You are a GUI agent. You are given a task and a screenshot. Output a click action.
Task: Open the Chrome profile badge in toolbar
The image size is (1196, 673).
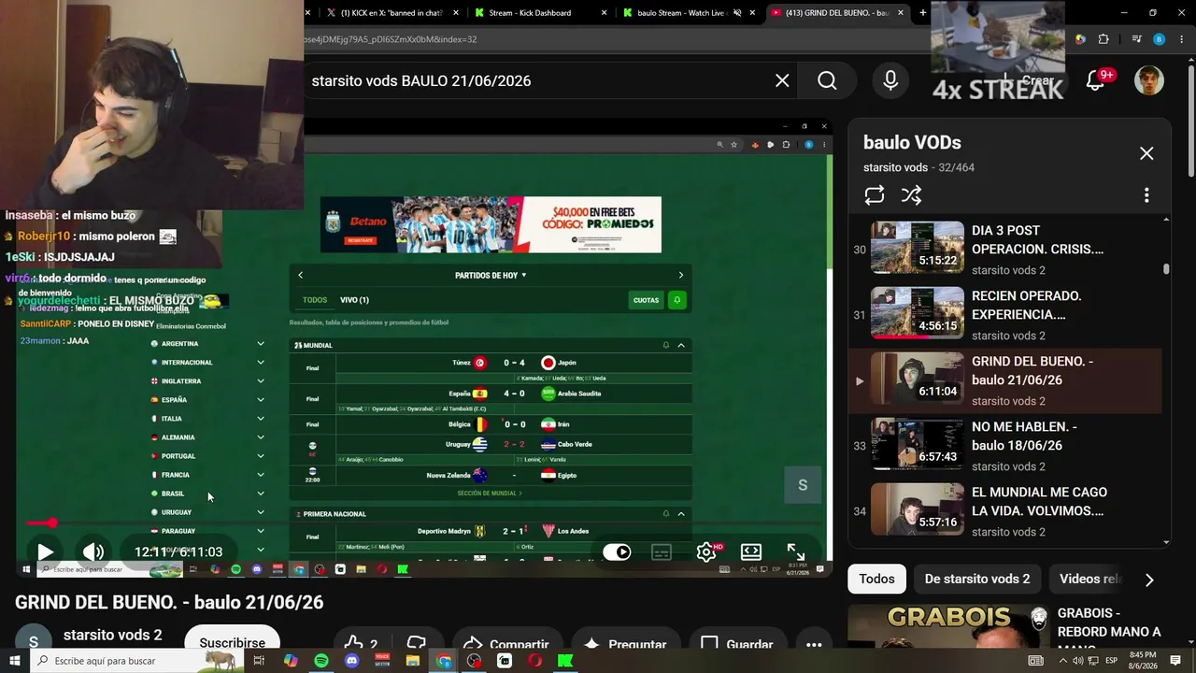click(x=1159, y=39)
